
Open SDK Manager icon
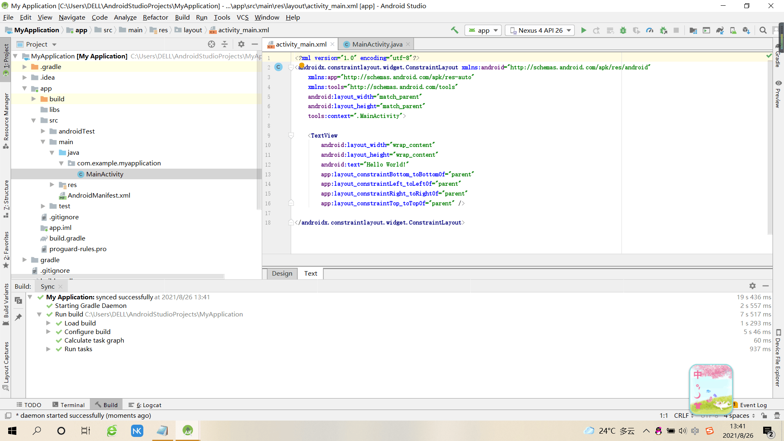746,30
